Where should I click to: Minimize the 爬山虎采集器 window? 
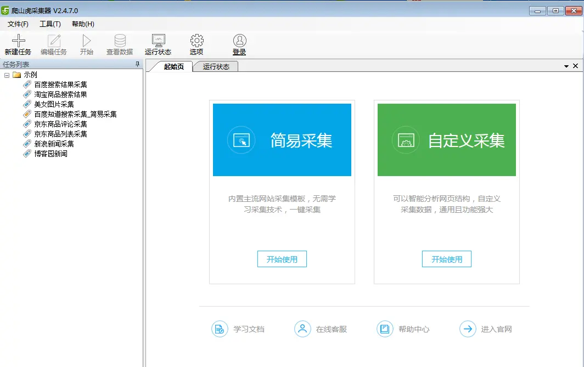(x=537, y=11)
